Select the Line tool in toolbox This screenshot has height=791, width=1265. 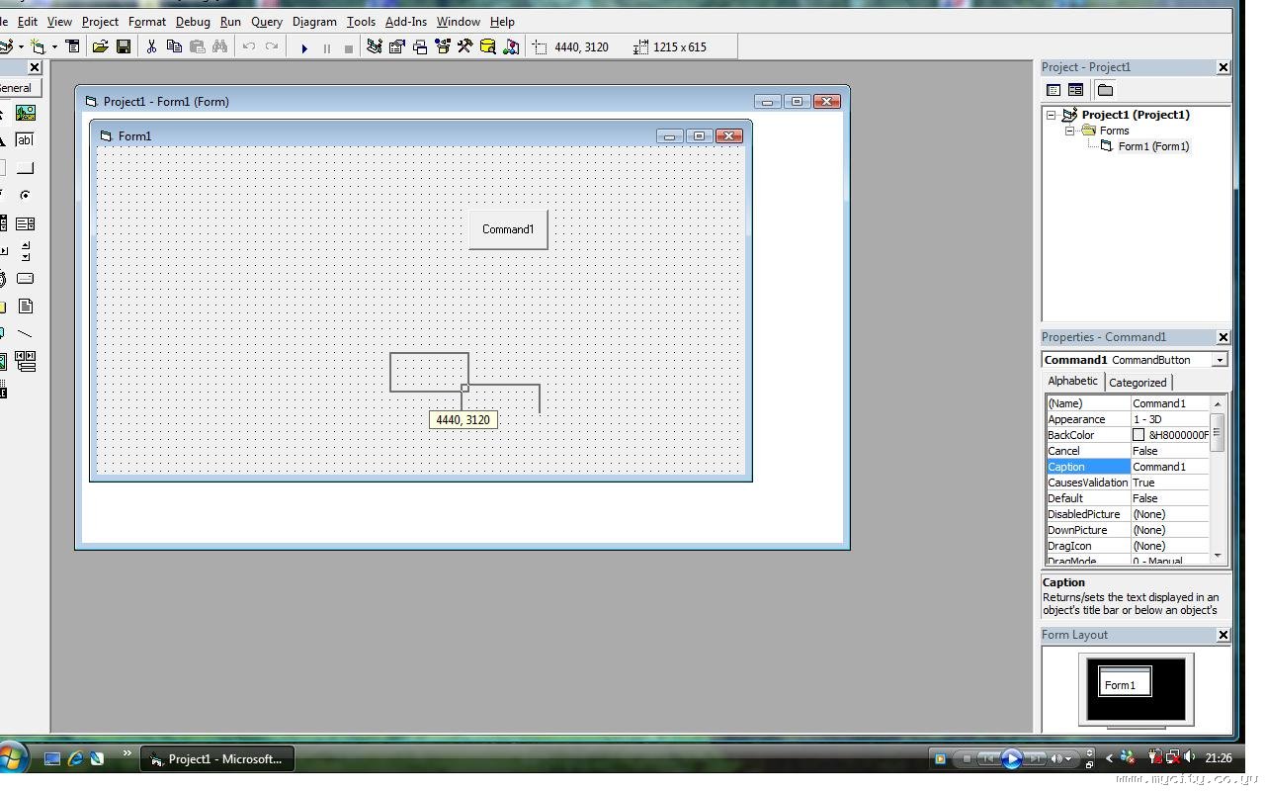[26, 334]
